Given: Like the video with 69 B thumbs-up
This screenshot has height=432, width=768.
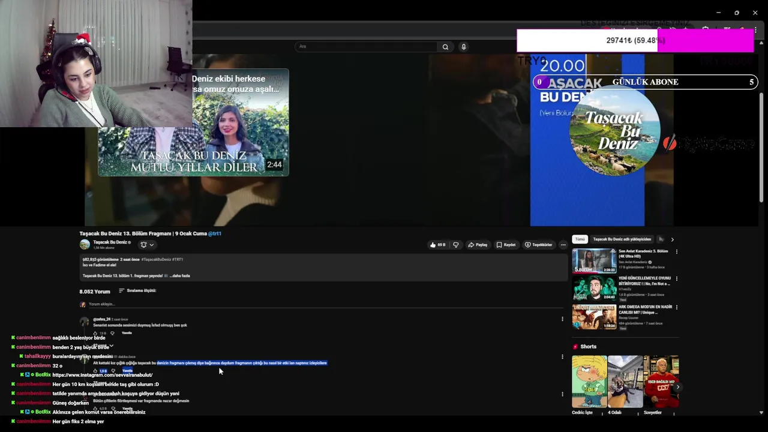Looking at the screenshot, I should pyautogui.click(x=437, y=245).
